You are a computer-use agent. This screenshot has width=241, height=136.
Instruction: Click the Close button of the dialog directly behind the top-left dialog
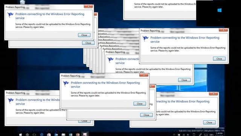coord(88,43)
